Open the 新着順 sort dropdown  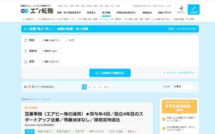(x=184, y=87)
